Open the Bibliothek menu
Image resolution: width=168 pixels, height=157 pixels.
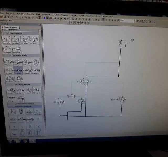tap(90, 16)
